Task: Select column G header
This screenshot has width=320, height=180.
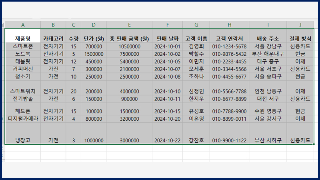Action: click(196, 25)
